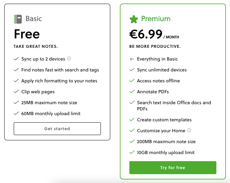The height and width of the screenshot is (183, 230).
Task: Click green checkmark beside 10GB monthly upload limit
Action: point(132,152)
